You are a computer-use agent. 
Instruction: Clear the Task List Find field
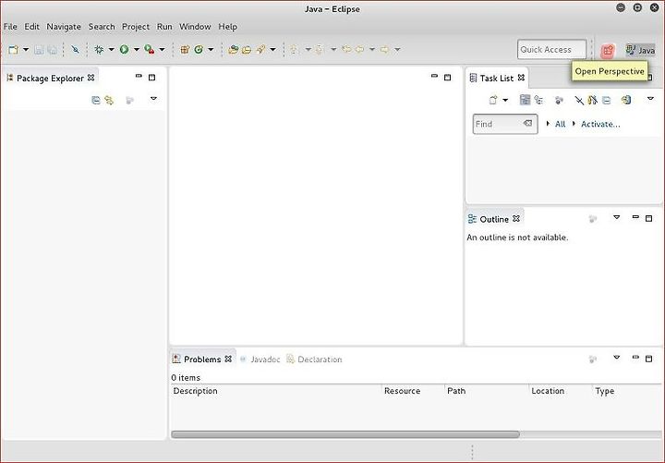click(527, 123)
